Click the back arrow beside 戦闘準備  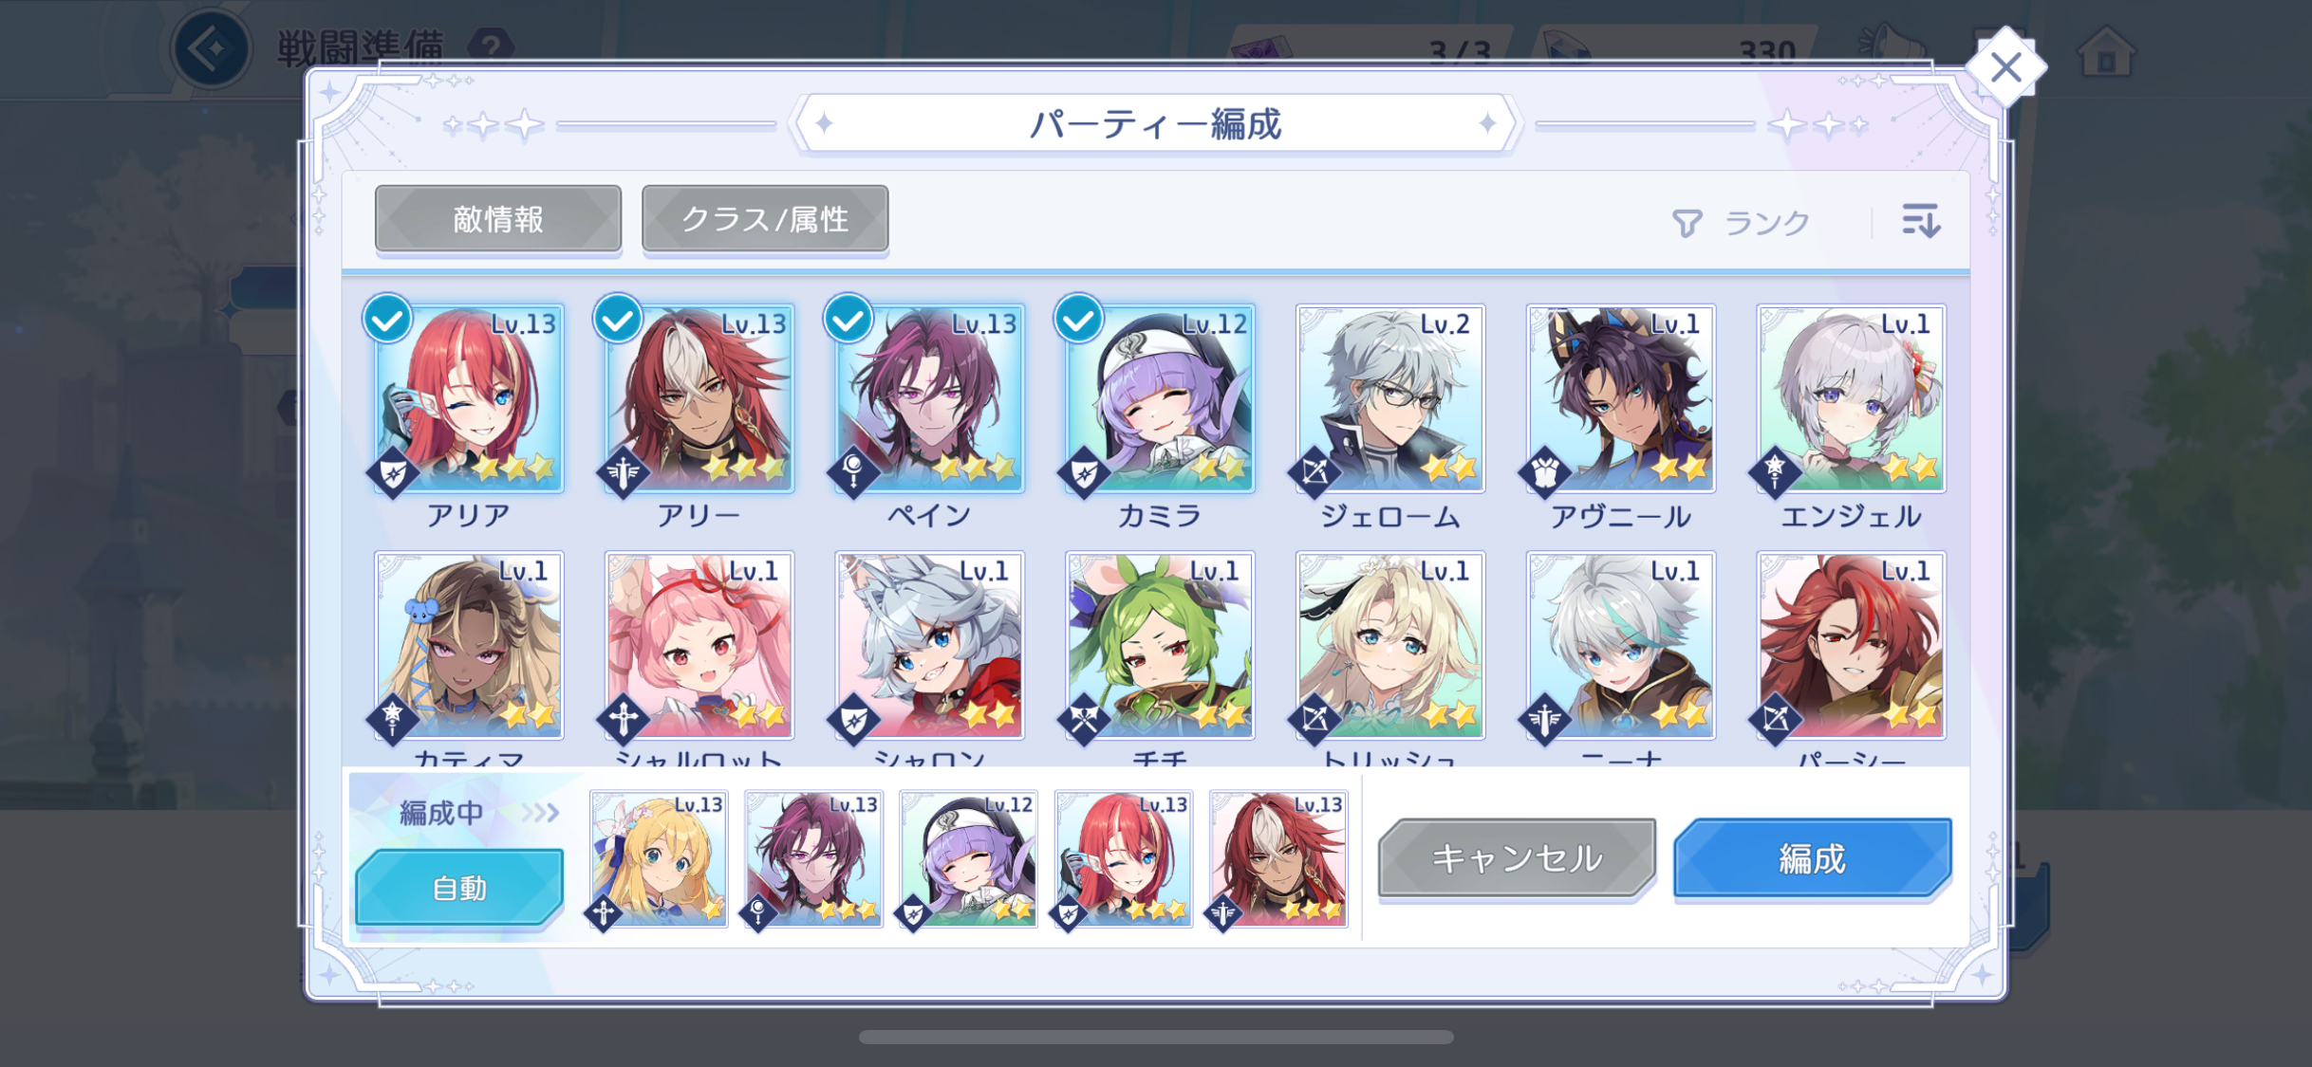pos(211,48)
